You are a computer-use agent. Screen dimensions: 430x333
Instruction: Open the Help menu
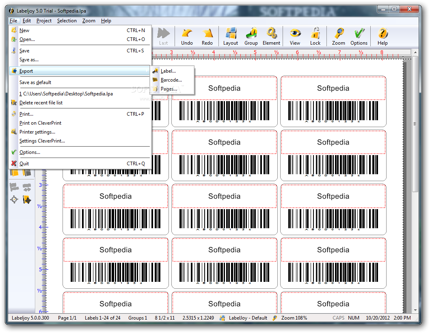[106, 21]
